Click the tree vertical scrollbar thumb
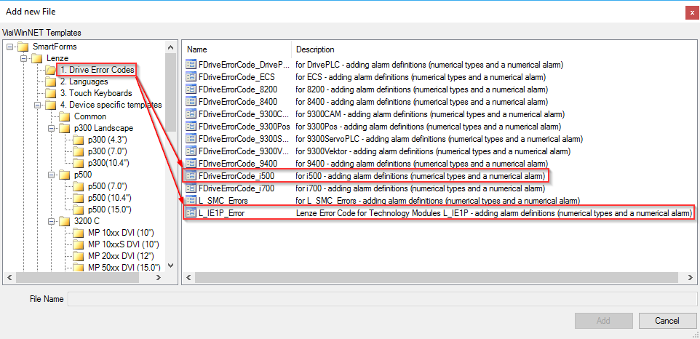700x339 pixels. pyautogui.click(x=170, y=92)
